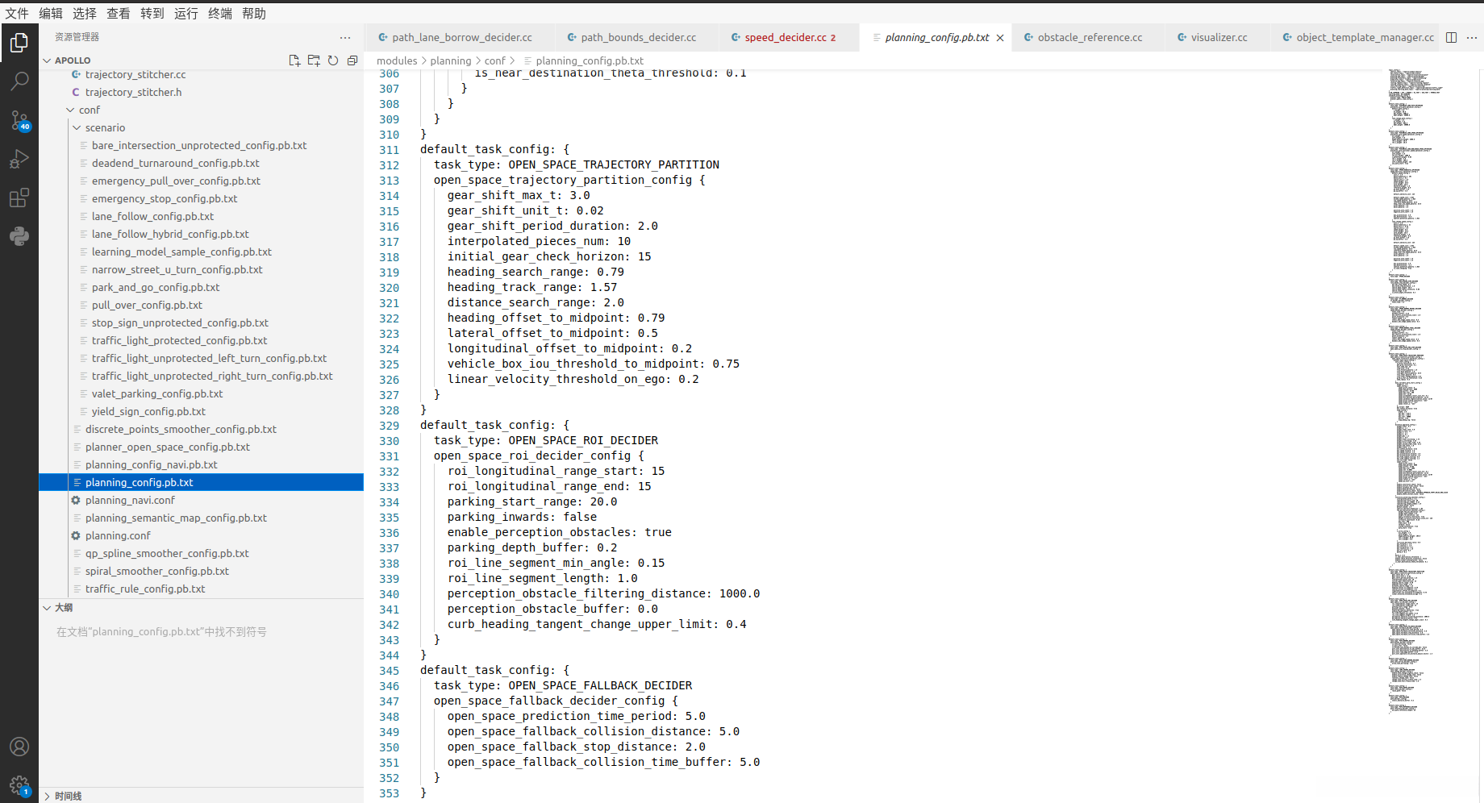1484x803 pixels.
Task: Open the Manage gear settings icon
Action: click(x=19, y=785)
